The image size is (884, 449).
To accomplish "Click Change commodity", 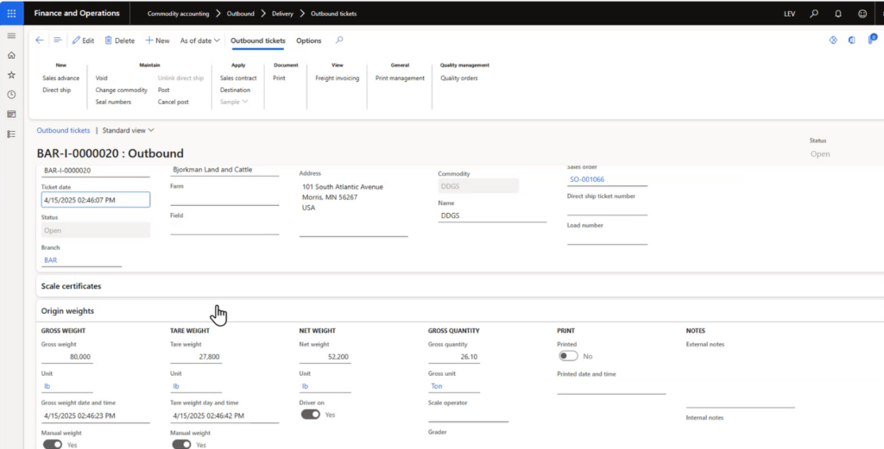I will coord(121,90).
